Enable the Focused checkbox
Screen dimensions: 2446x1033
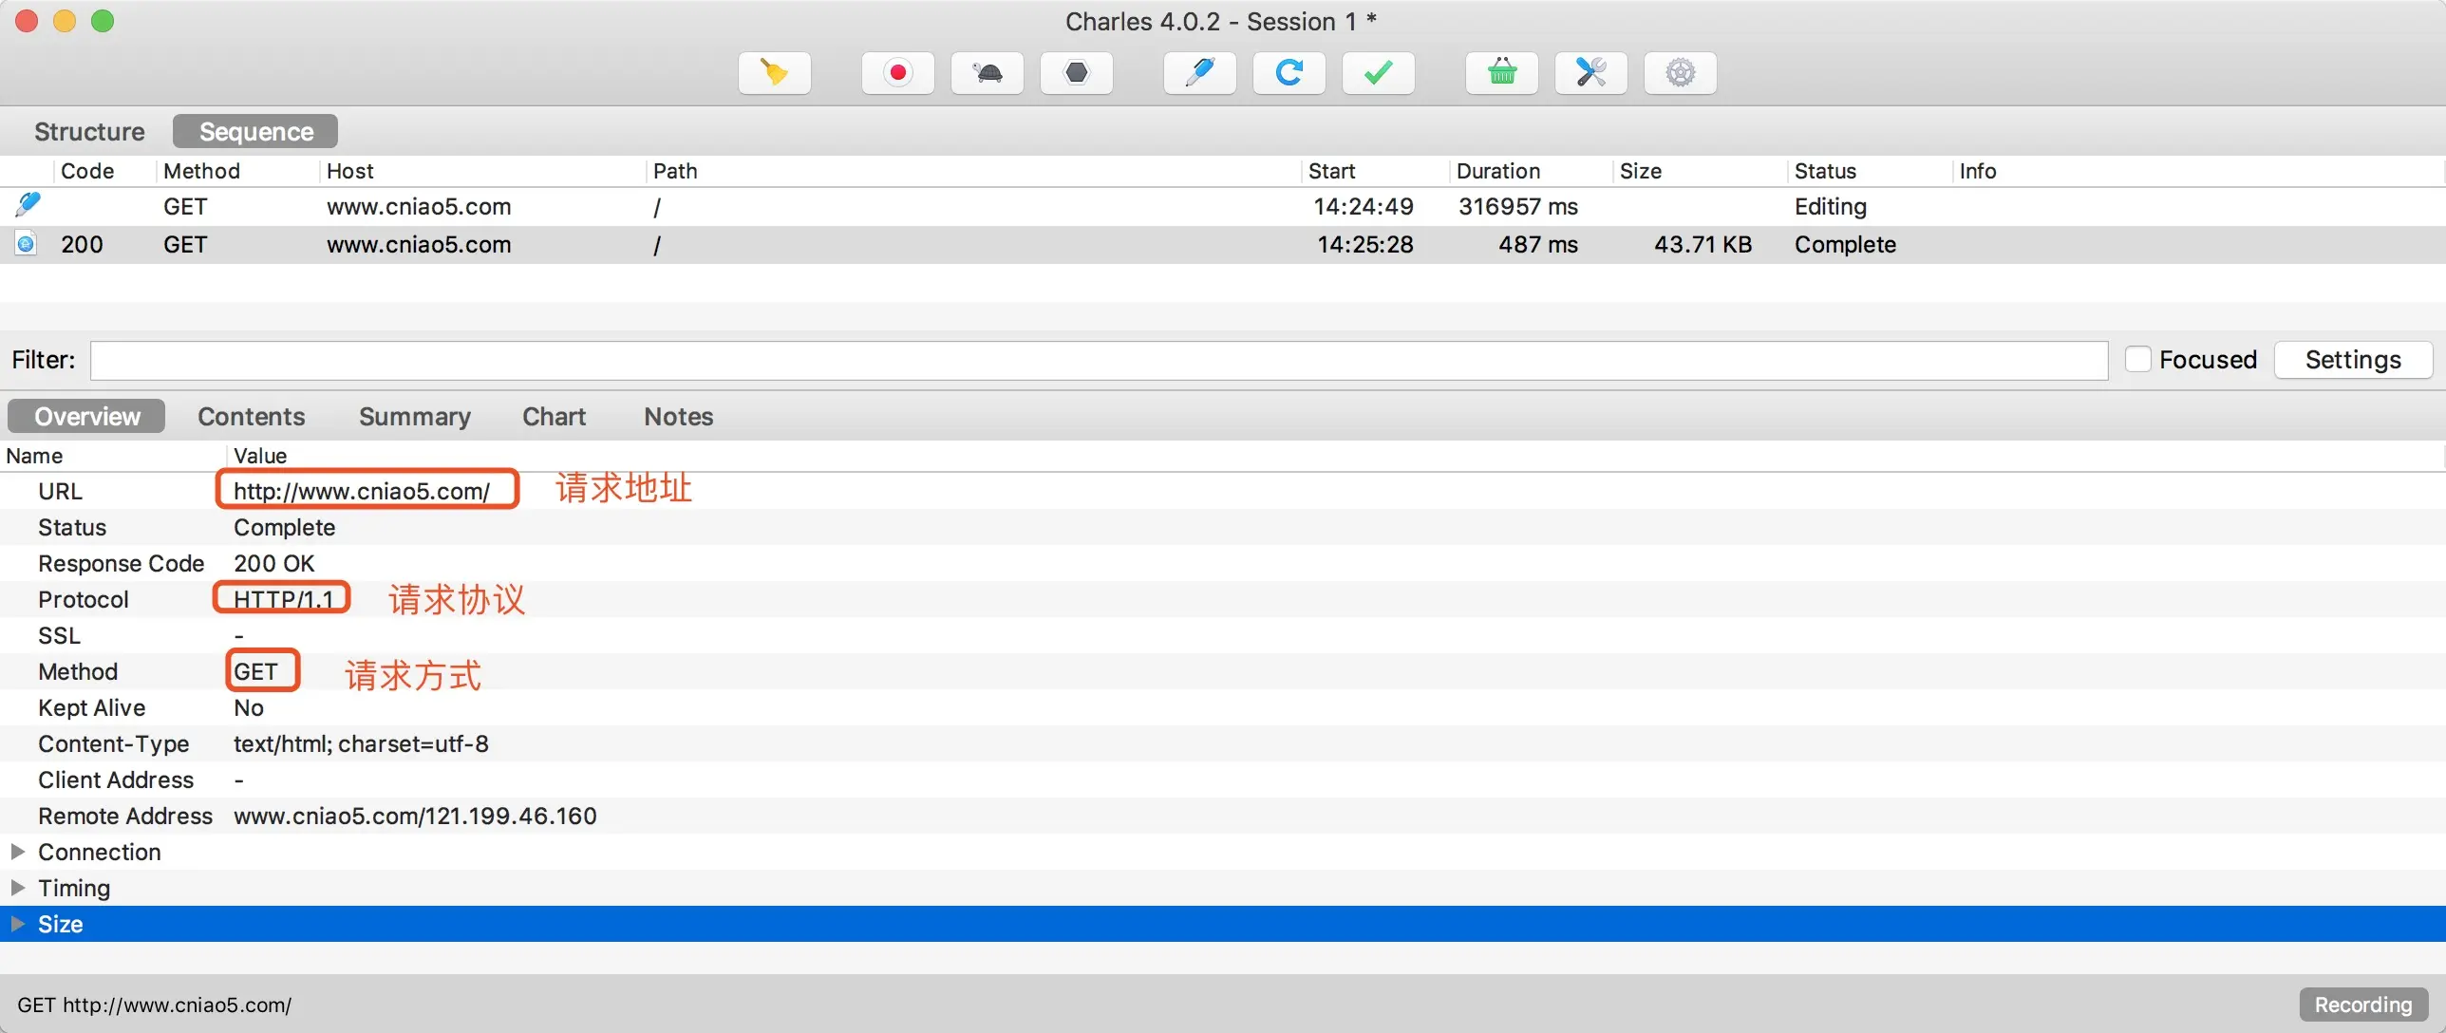[x=2137, y=360]
